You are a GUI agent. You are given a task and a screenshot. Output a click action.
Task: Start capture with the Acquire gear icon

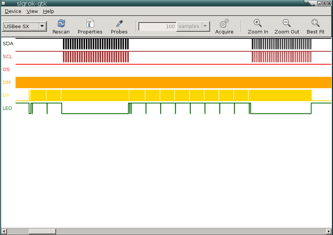click(224, 23)
